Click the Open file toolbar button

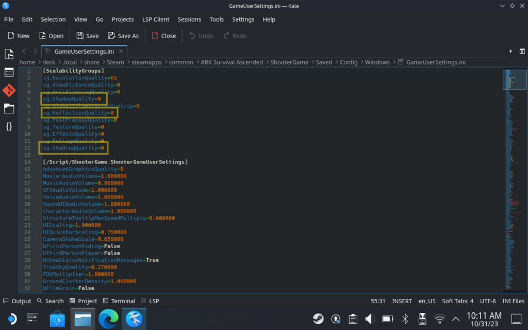pos(51,36)
